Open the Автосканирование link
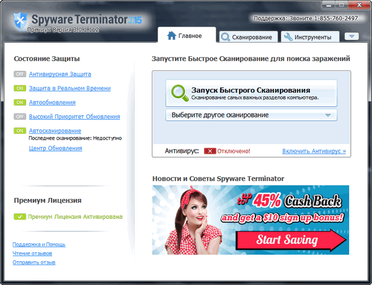 55,131
